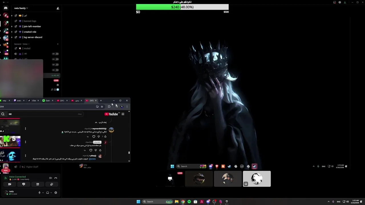The width and height of the screenshot is (365, 205).
Task: Add channel to General - Voice category
Action: 58,44
